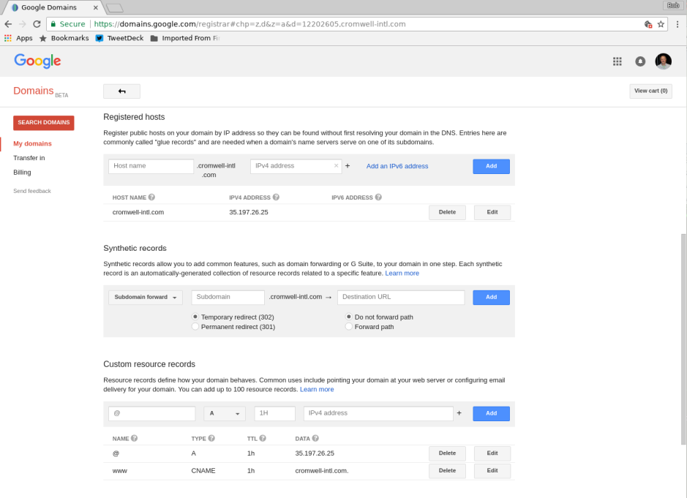Reload the page with refresh icon
The height and width of the screenshot is (498, 687).
[x=37, y=24]
